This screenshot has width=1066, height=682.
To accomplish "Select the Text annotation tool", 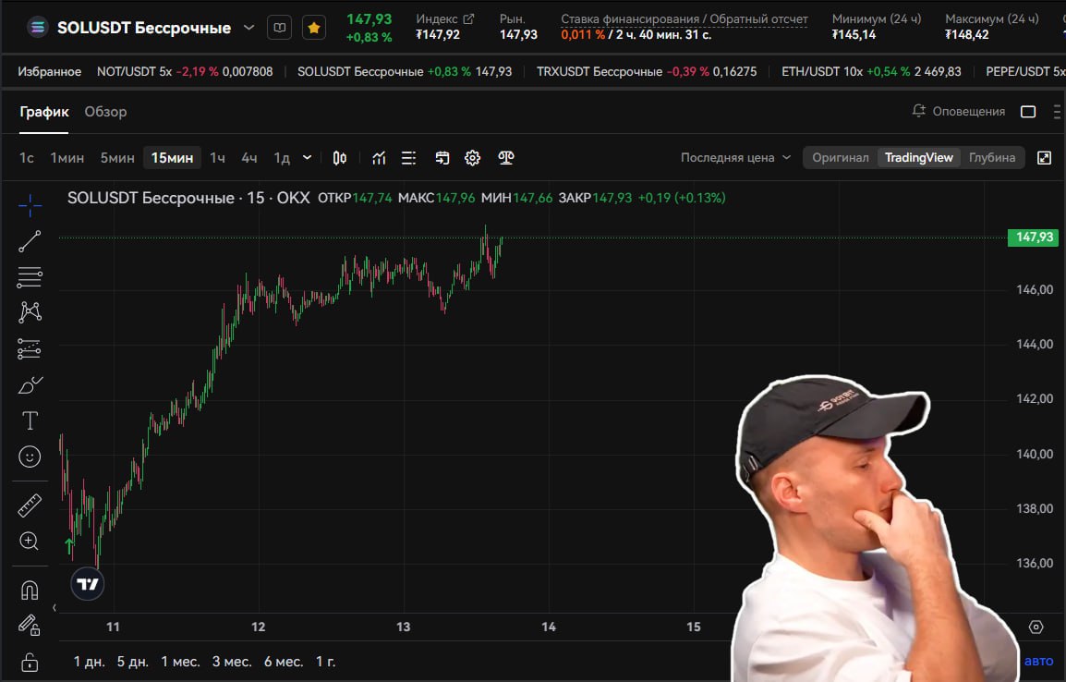I will [30, 420].
